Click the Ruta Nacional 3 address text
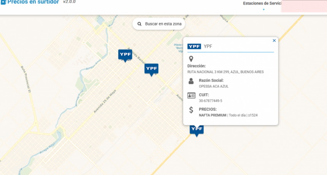The image size is (327, 175). tap(225, 72)
